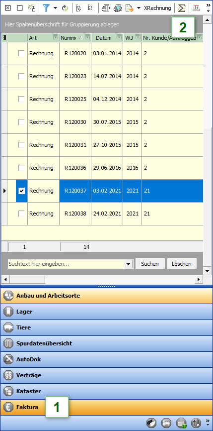Click the calendar icon with 27 badge
The width and height of the screenshot is (213, 431).
pos(181,423)
